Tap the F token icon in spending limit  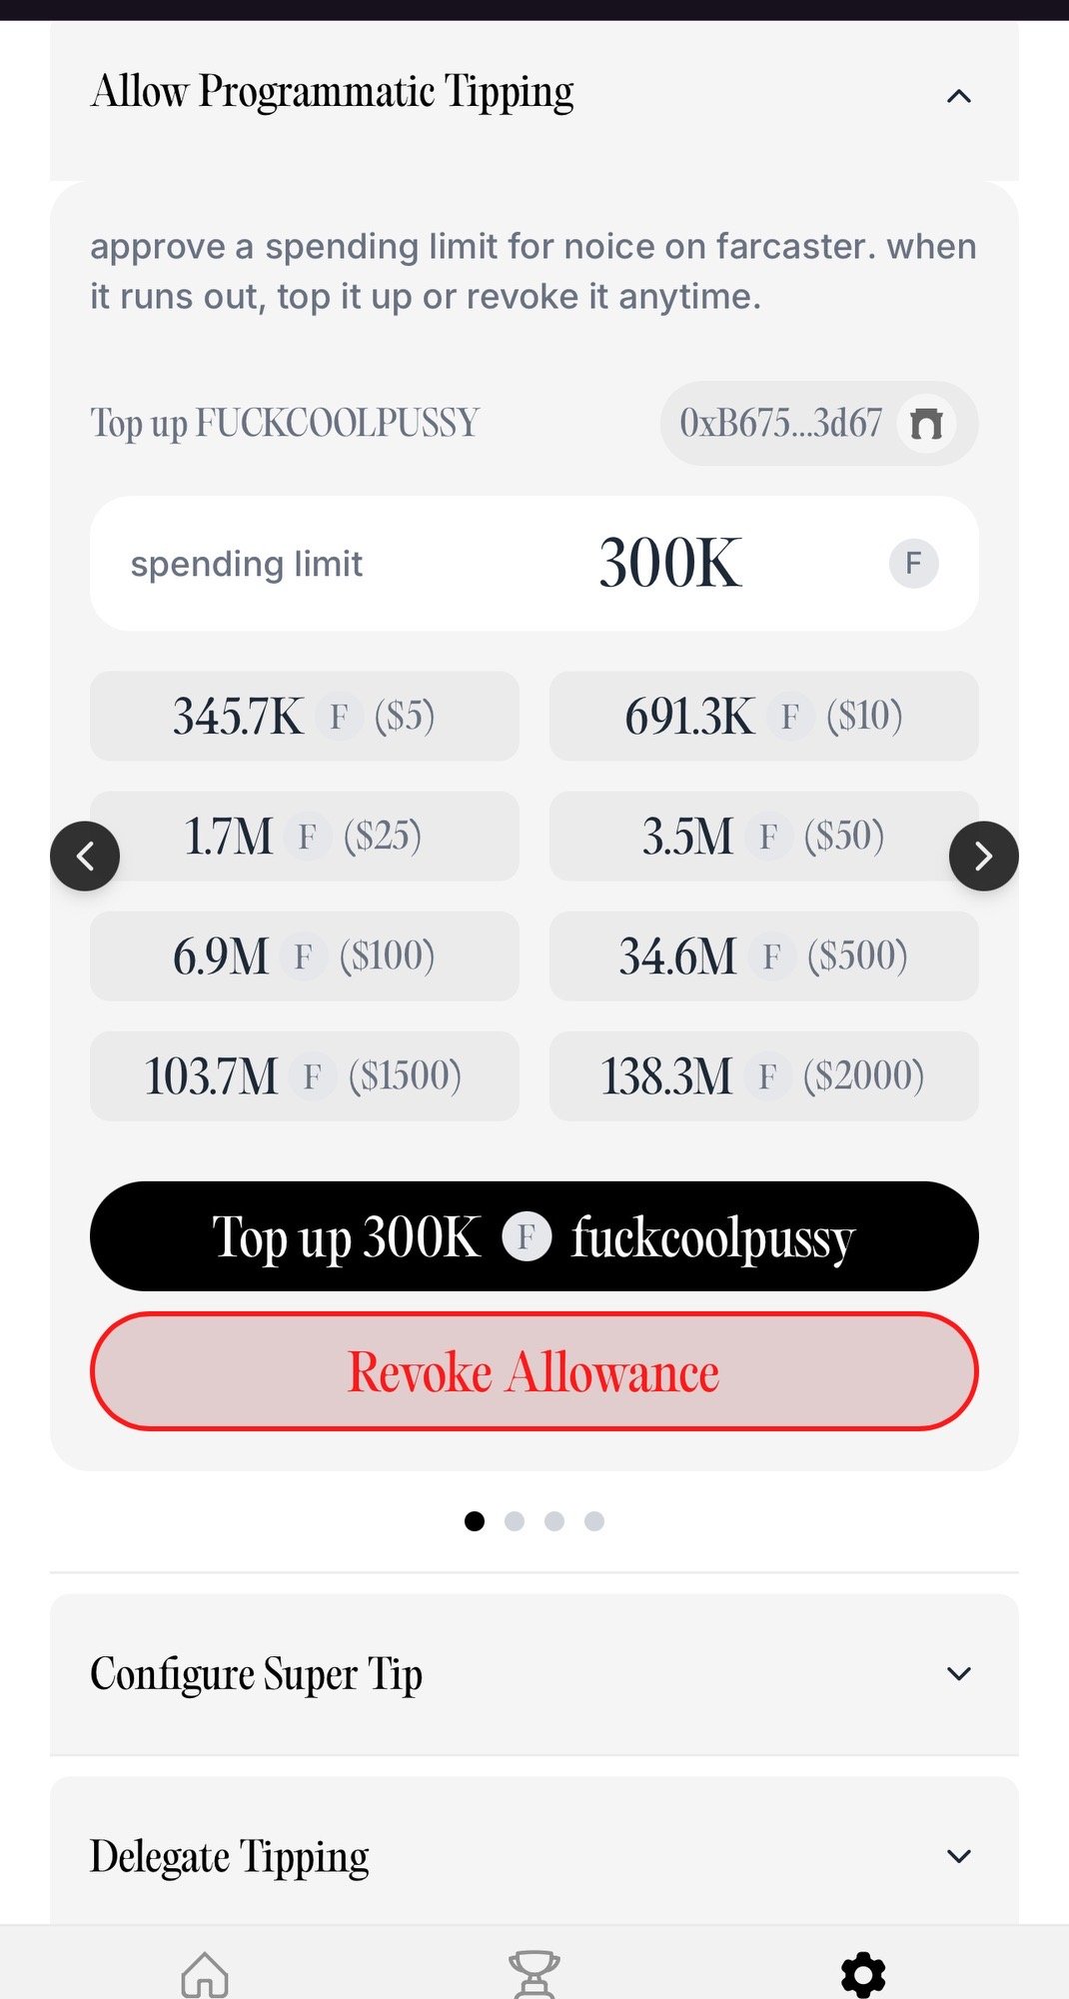[x=913, y=564]
